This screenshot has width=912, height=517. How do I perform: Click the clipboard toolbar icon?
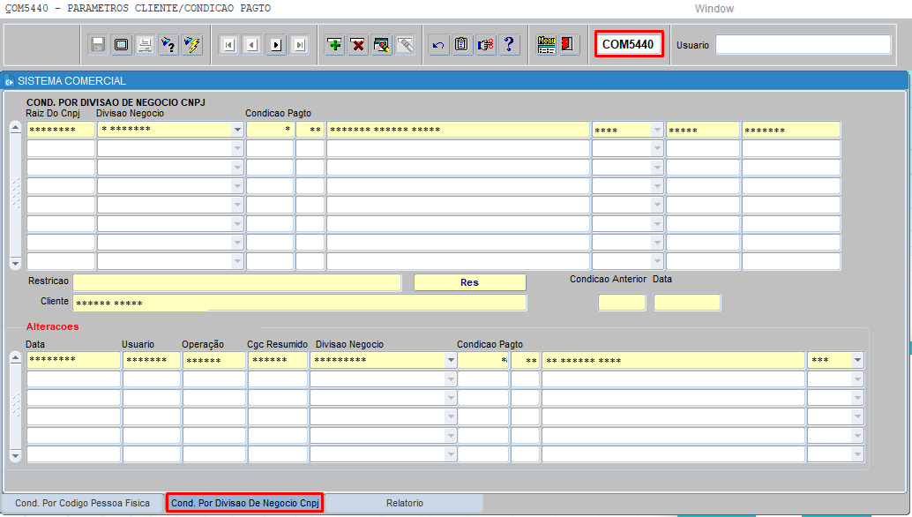coord(462,45)
